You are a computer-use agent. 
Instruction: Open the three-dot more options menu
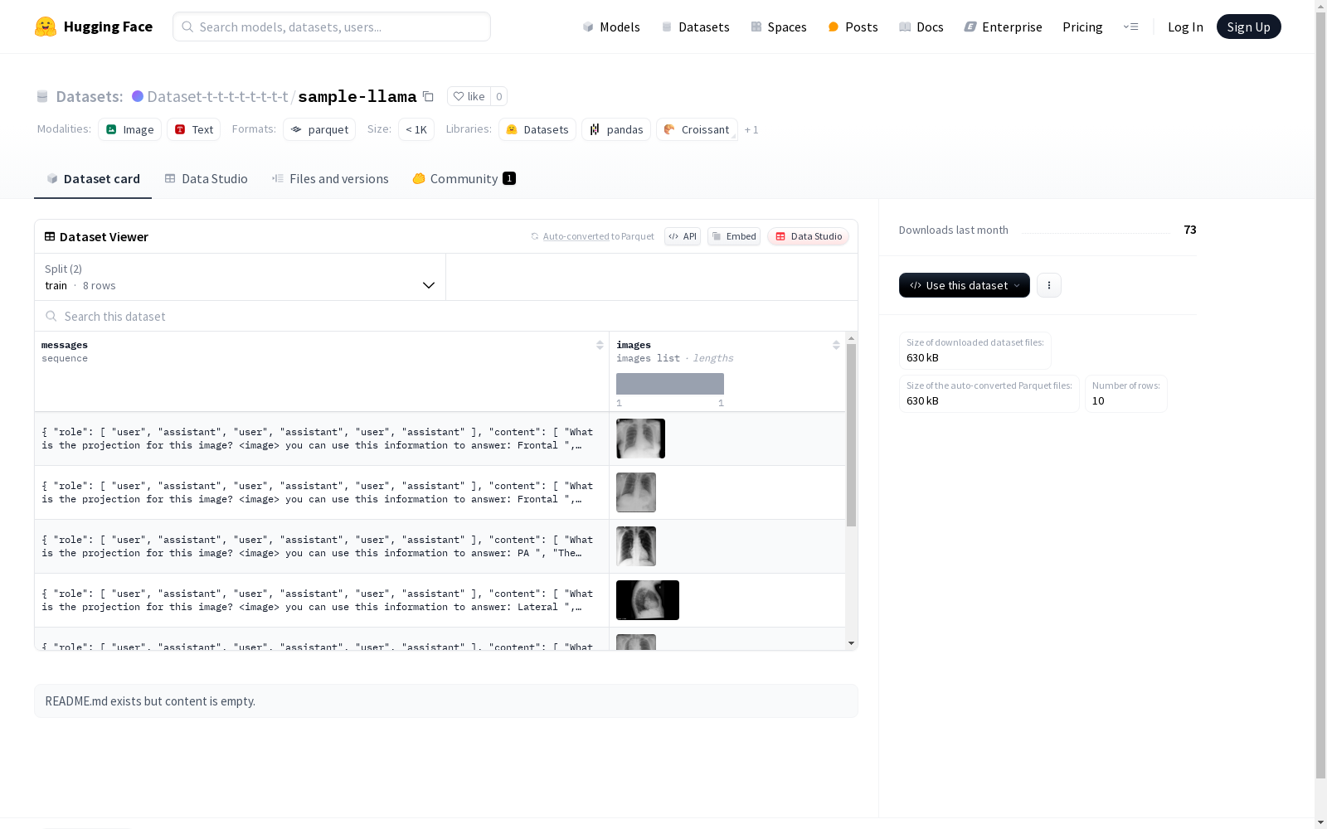pyautogui.click(x=1049, y=285)
